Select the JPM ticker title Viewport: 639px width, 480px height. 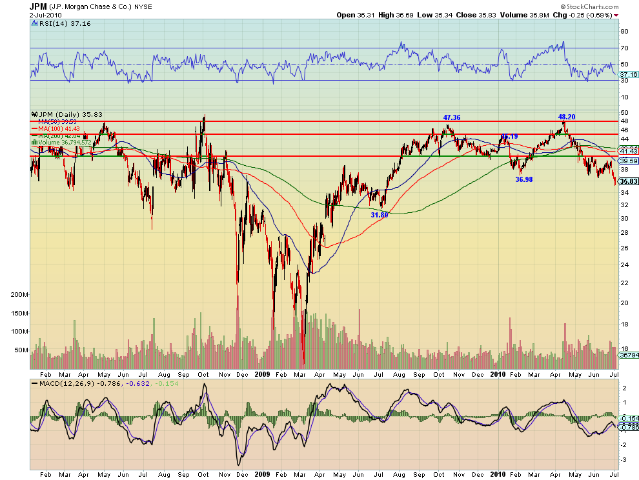coord(38,6)
